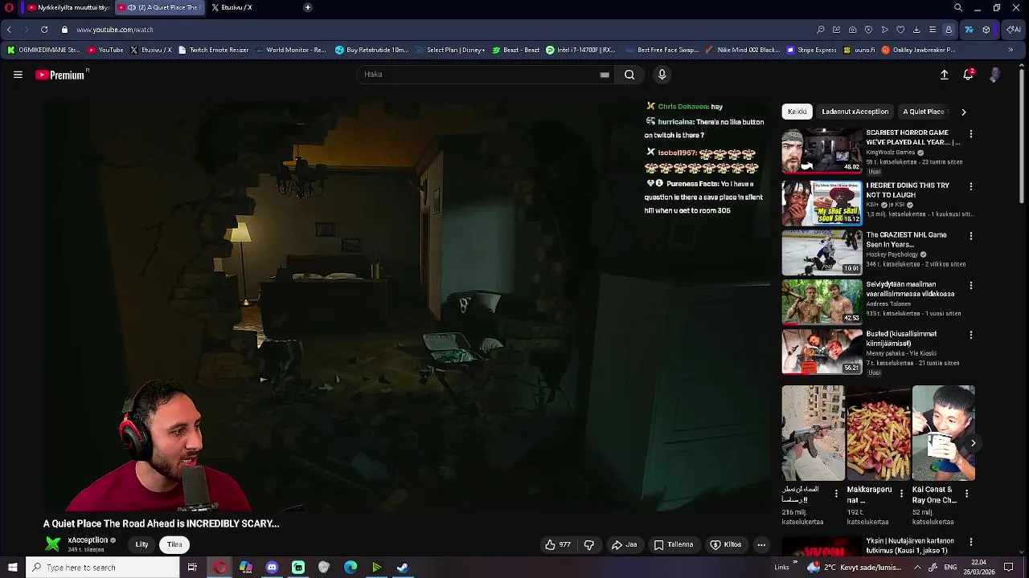Open the Opera menu logo

coord(10,7)
